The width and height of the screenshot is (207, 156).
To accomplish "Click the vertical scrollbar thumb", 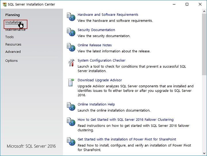I will coord(204,45).
